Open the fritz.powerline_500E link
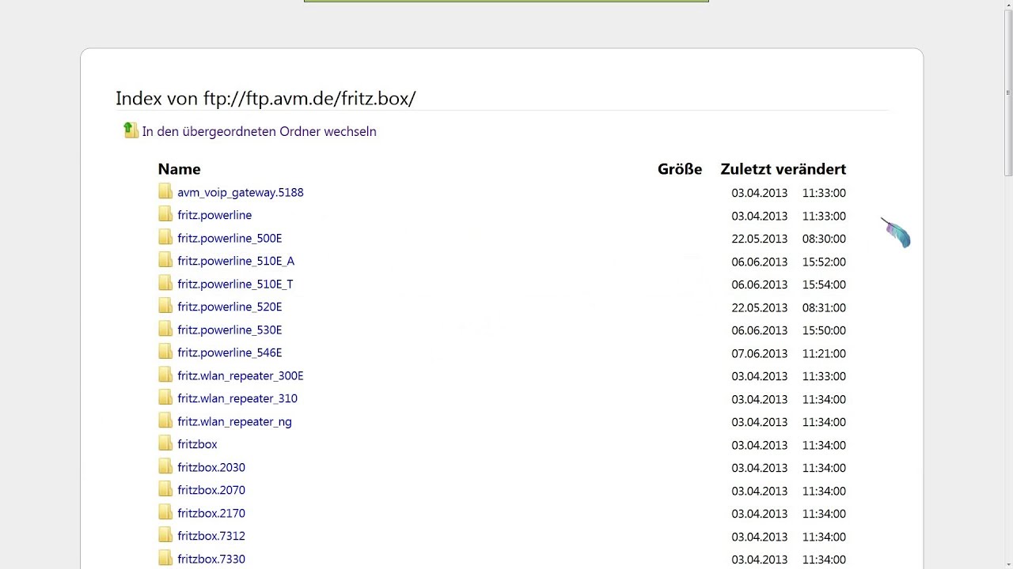 pos(230,238)
